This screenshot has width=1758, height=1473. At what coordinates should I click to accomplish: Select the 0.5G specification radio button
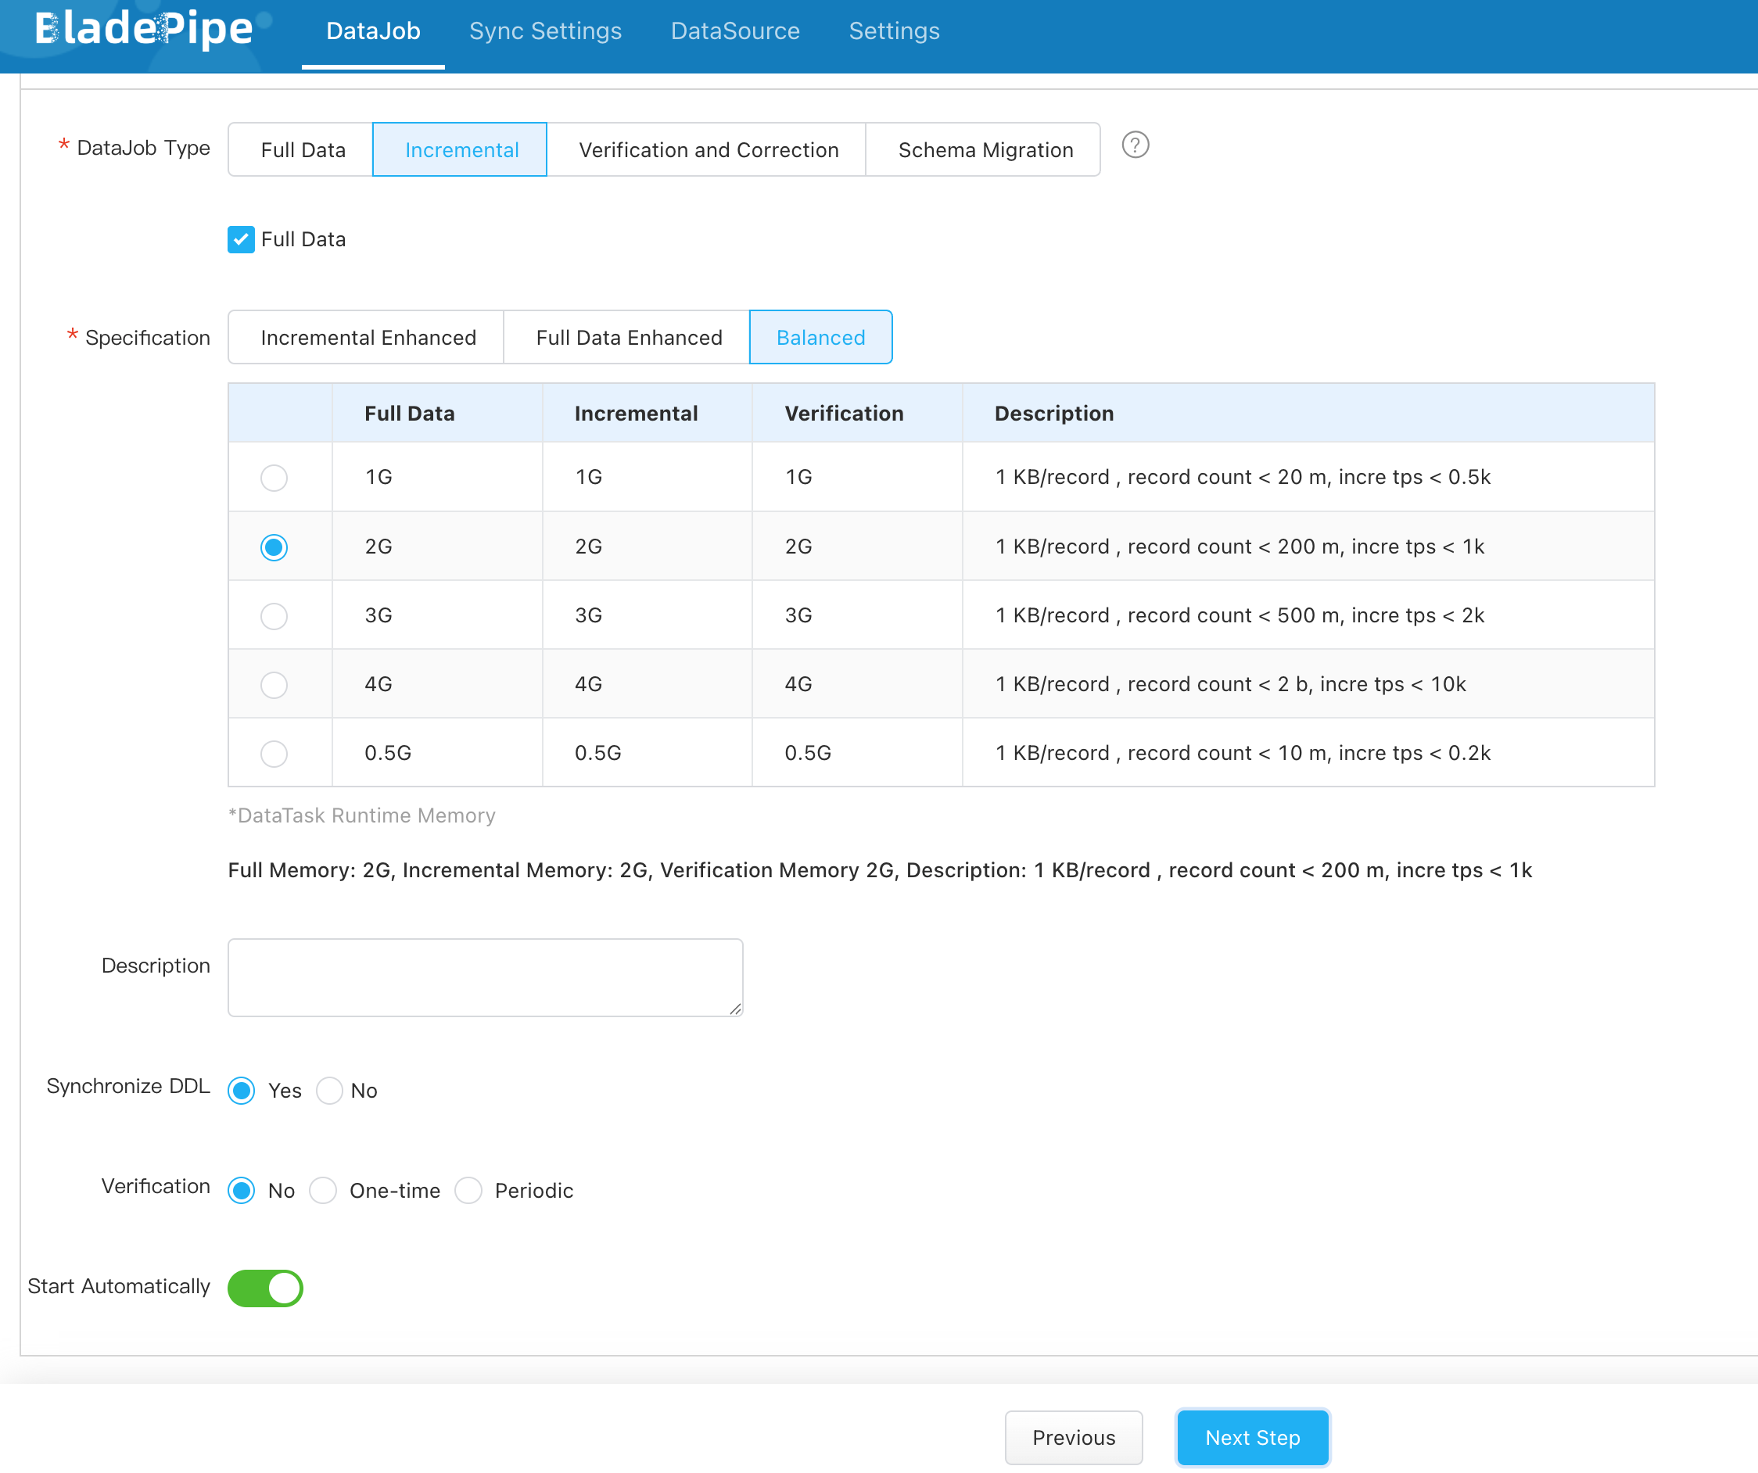point(274,753)
